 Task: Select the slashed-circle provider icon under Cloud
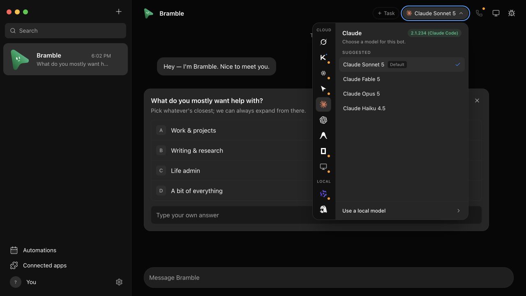(x=323, y=42)
